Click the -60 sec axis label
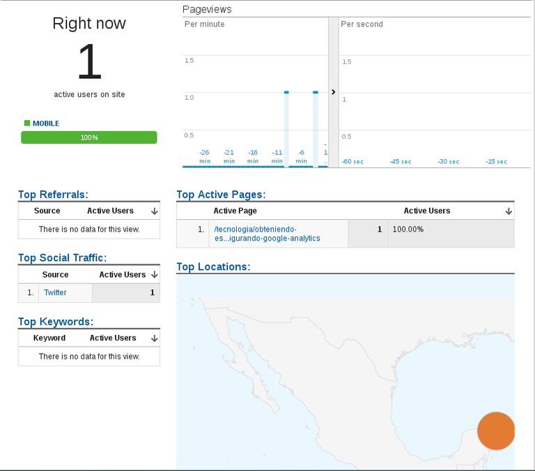The height and width of the screenshot is (471, 535). click(352, 161)
